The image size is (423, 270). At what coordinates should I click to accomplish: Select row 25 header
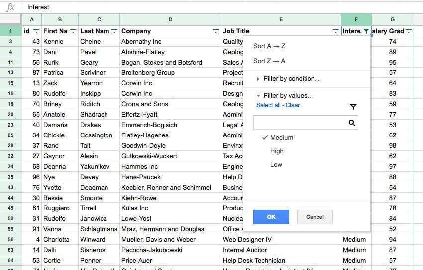click(x=10, y=135)
